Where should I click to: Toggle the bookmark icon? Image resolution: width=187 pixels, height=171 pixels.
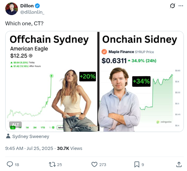137,164
